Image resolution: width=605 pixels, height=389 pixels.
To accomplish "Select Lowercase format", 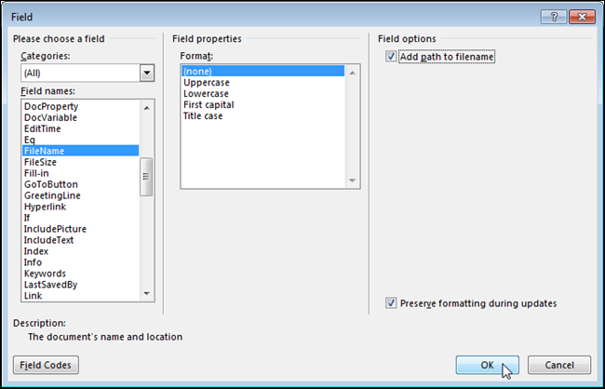I will point(207,94).
